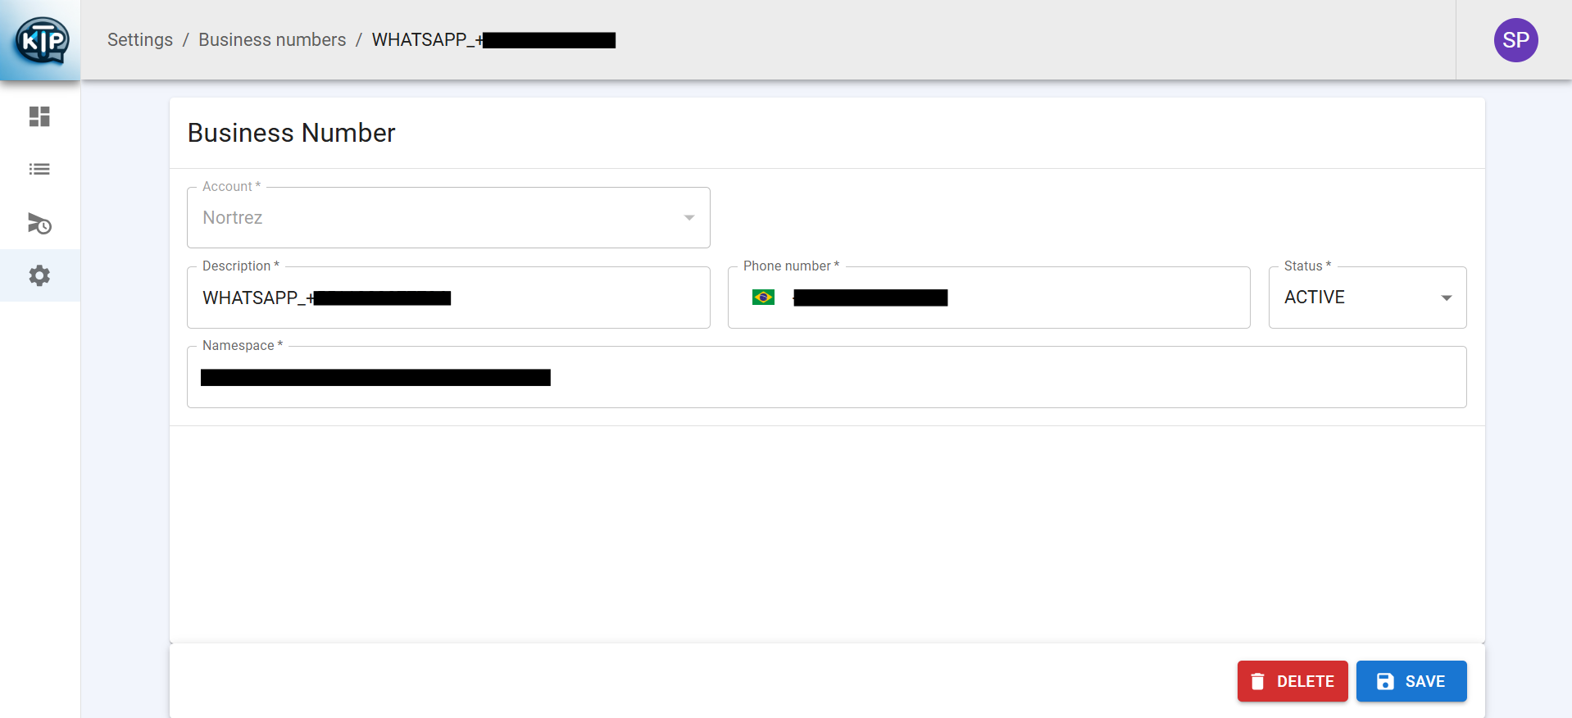1572x718 pixels.
Task: Focus the Namespace input field
Action: pyautogui.click(x=826, y=377)
